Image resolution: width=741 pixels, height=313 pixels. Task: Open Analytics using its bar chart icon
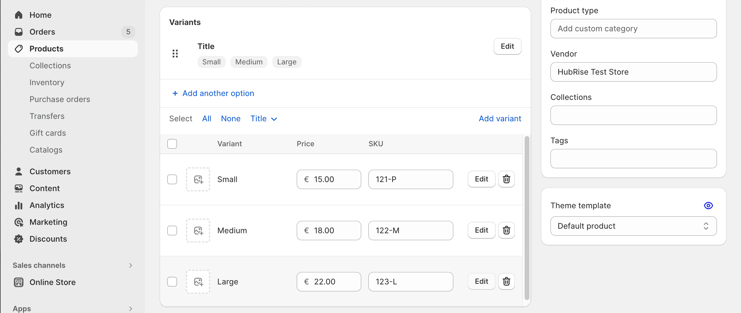click(18, 205)
